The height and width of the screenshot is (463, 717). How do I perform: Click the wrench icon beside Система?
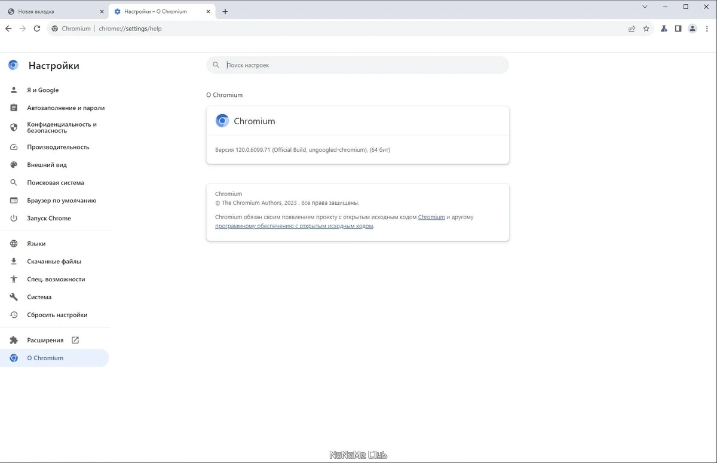(14, 297)
